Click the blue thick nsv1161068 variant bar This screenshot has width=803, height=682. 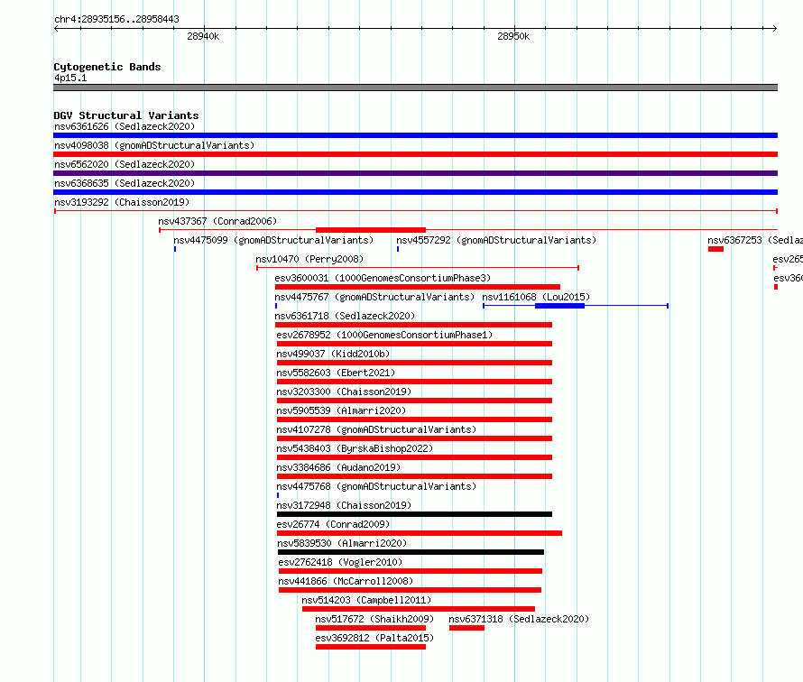click(559, 306)
